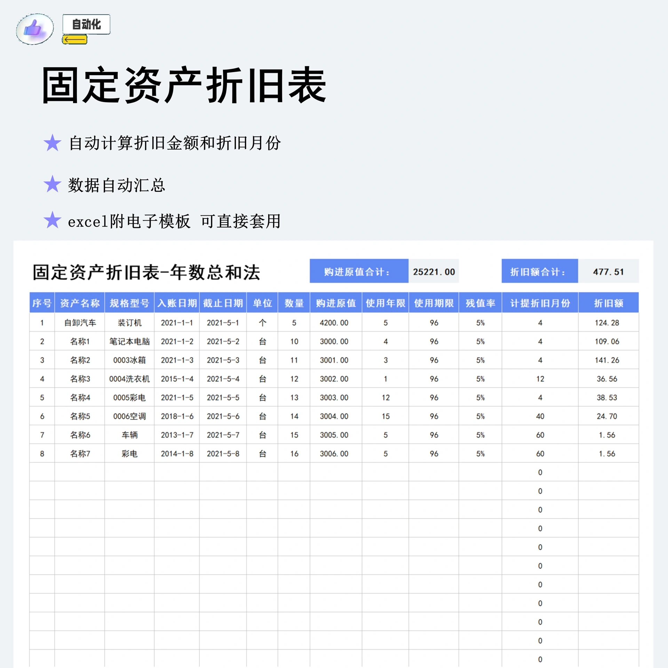
Task: Select the depreciation months cell showing 40
Action: [x=540, y=416]
